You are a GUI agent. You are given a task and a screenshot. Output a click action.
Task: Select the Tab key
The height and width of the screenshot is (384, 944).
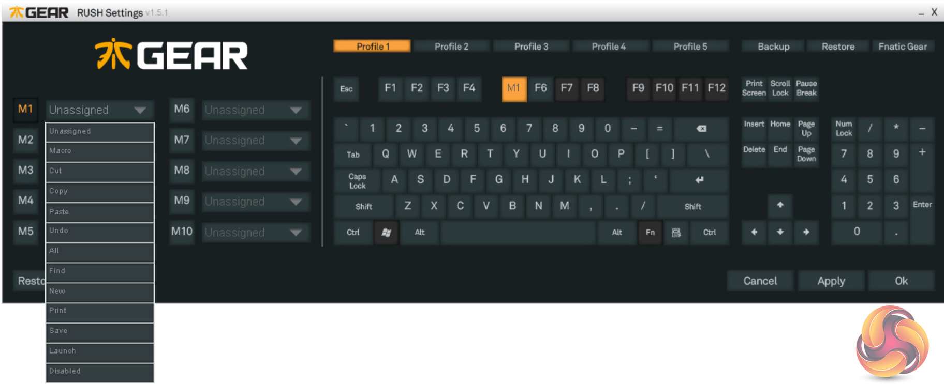pos(353,155)
